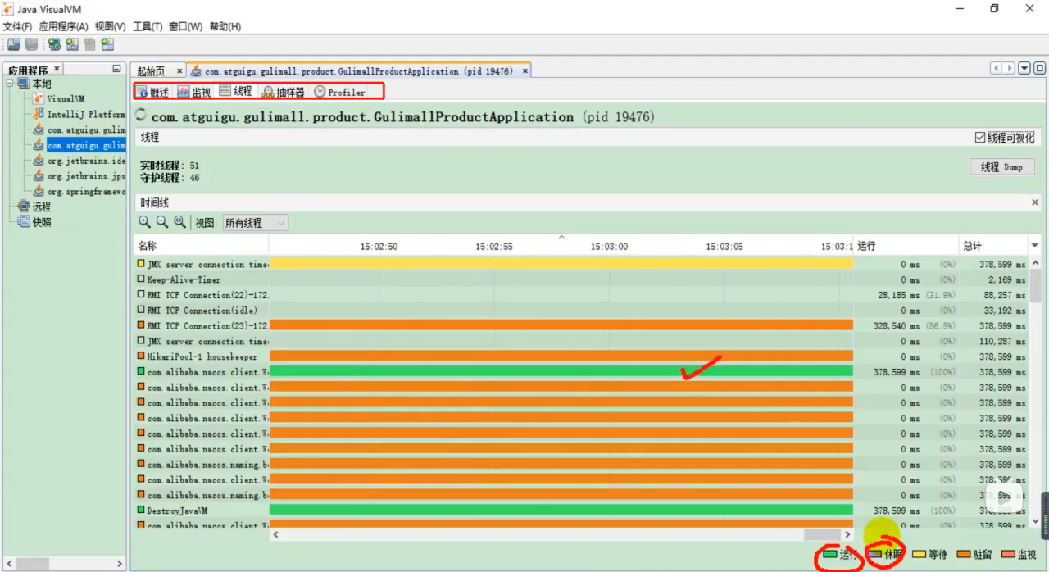Click the green 运行 legend color swatch
The image size is (1049, 572).
tap(829, 555)
